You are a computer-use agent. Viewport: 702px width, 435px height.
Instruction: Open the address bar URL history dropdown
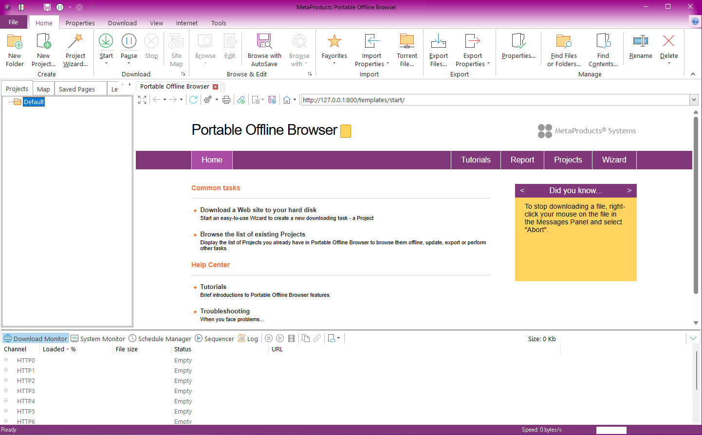[x=694, y=100]
